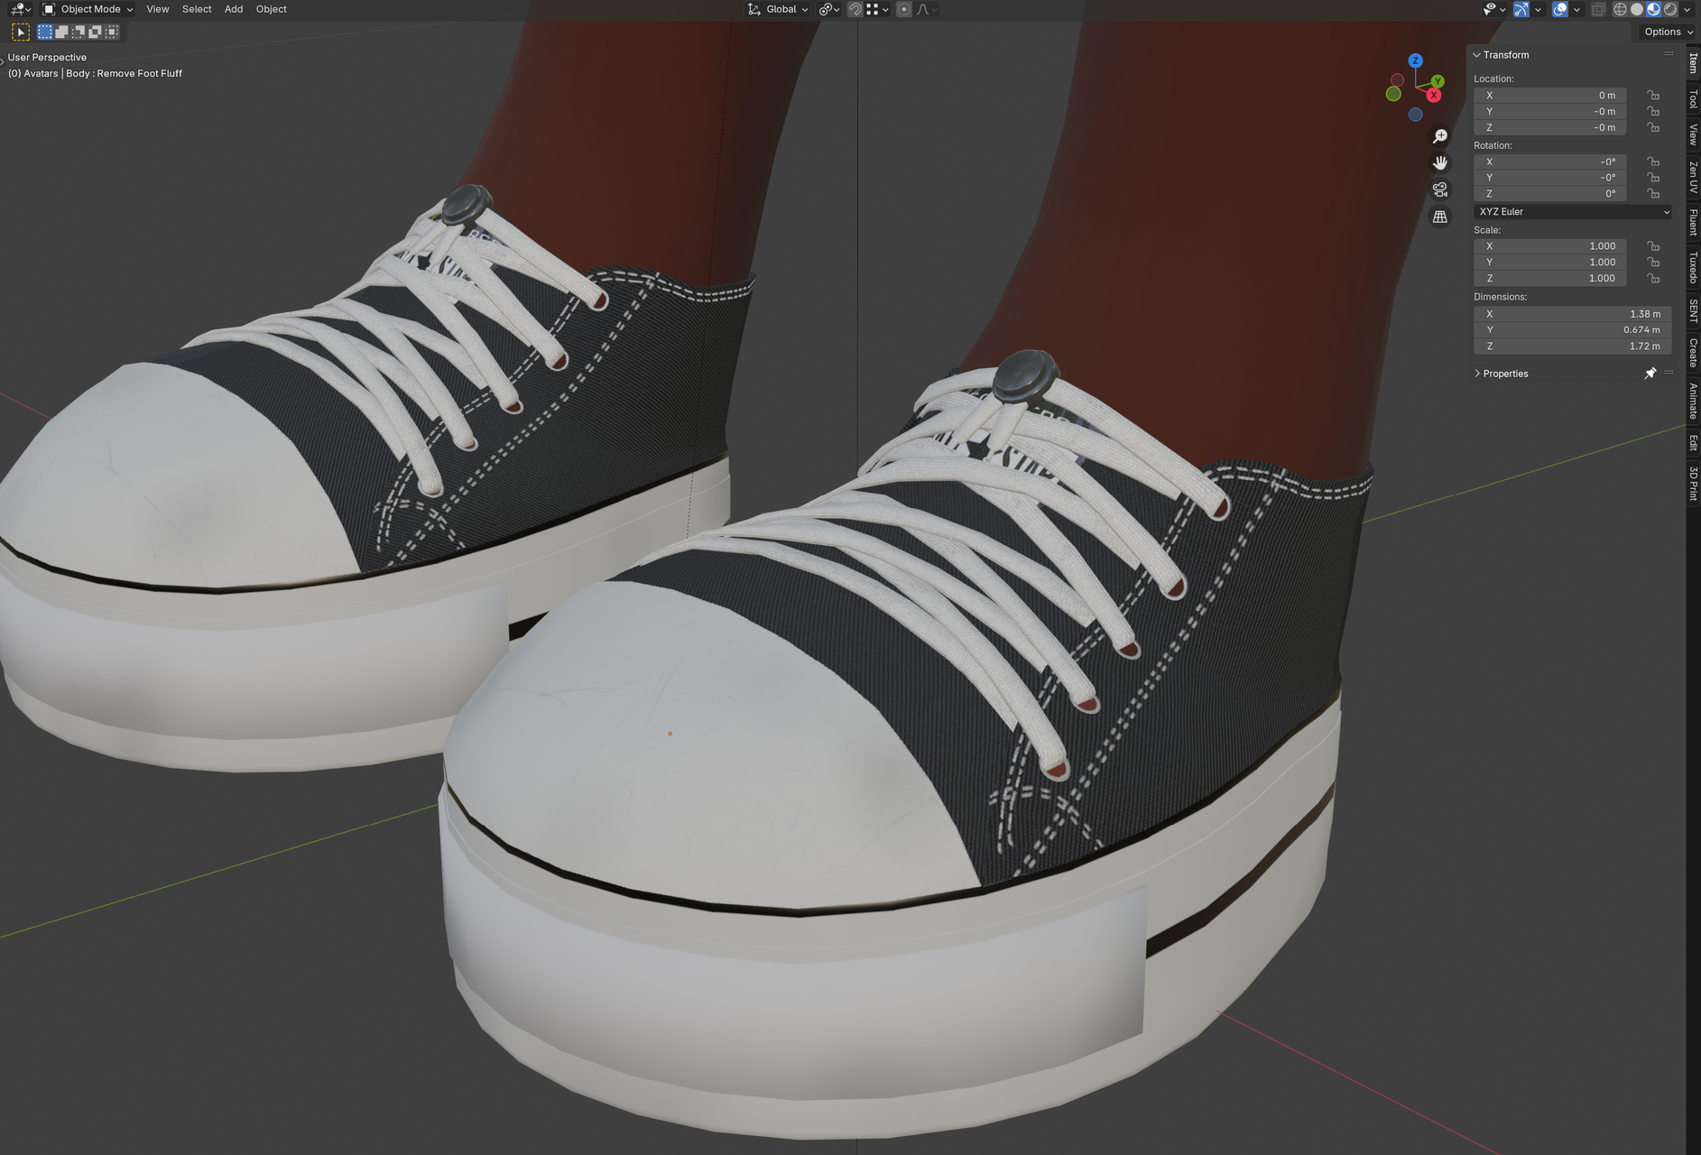Toggle viewport overlays

tap(1560, 9)
